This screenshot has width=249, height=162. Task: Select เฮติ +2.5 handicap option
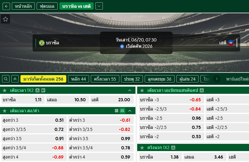(x=227, y=118)
